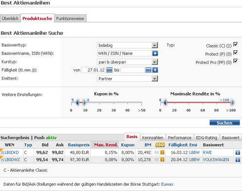Click the Maximale Rendite upper handle at >100

(x=232, y=102)
